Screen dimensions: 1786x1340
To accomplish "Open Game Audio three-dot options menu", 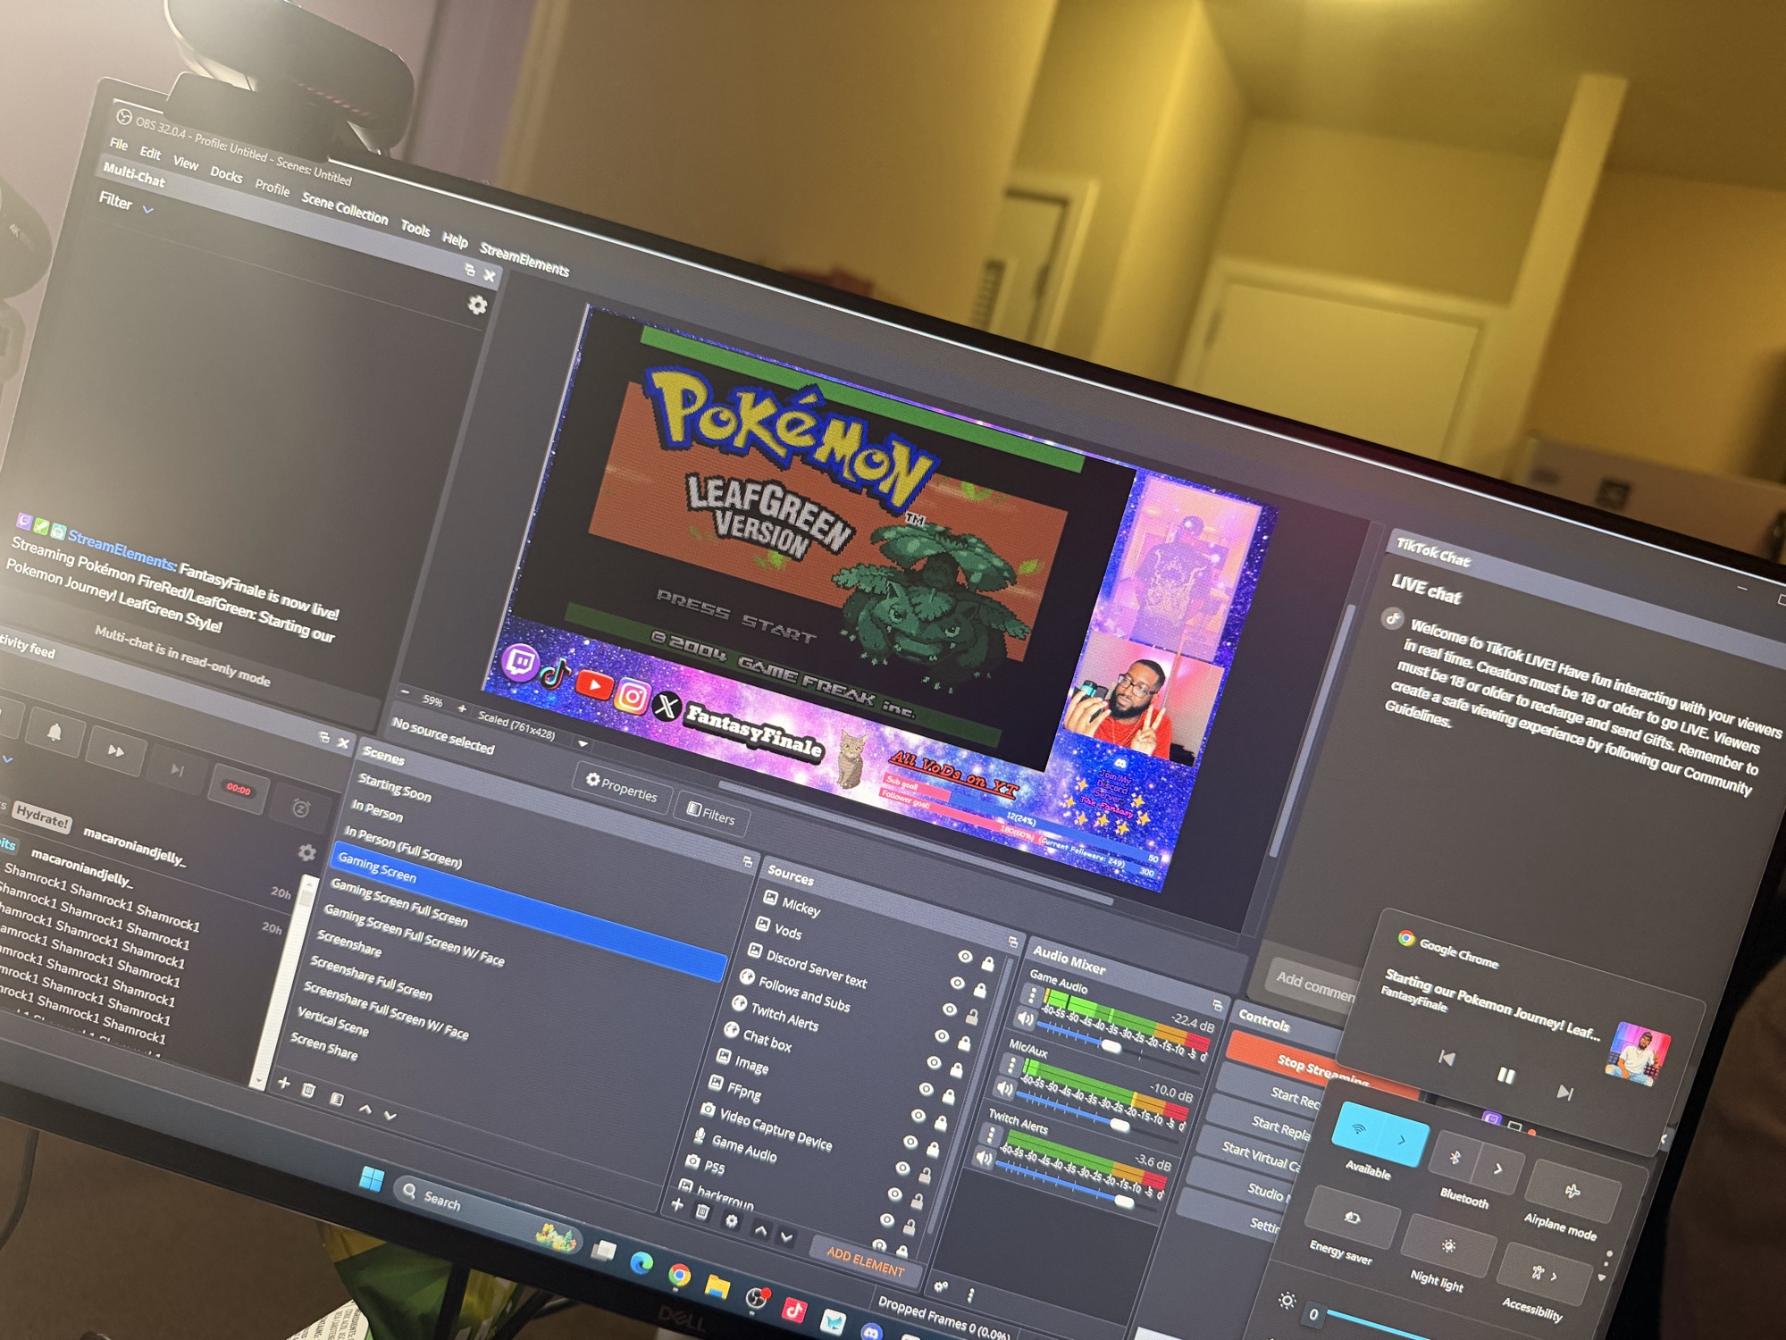I will pyautogui.click(x=1034, y=995).
